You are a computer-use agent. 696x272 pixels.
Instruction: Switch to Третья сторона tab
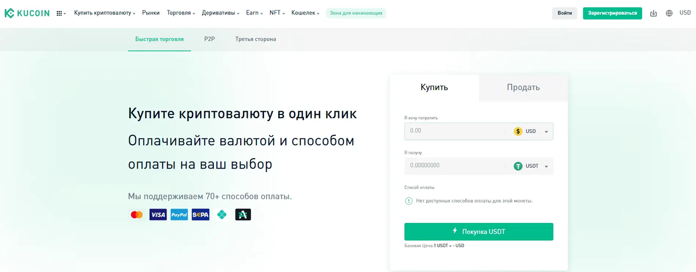tap(256, 39)
